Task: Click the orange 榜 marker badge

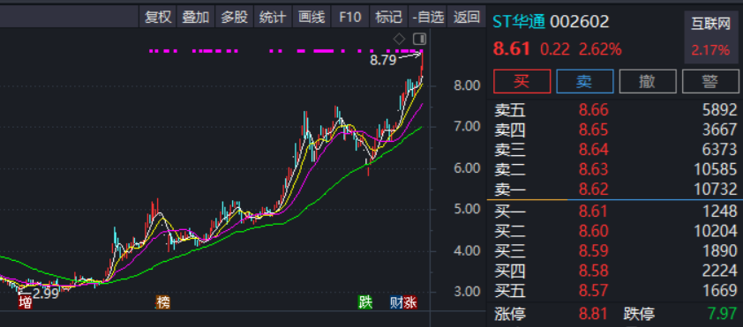Action: tap(163, 303)
